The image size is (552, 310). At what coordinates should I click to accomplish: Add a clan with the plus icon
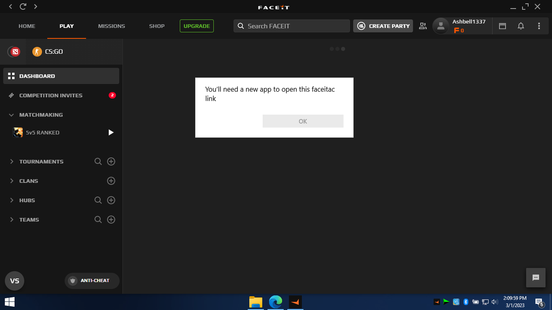111,181
